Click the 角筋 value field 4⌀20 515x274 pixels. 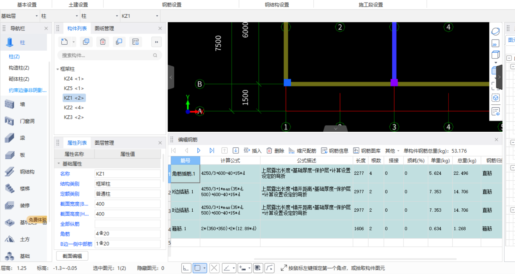point(127,234)
